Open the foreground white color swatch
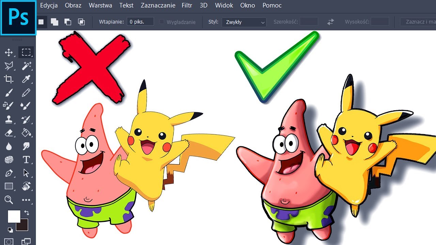Screen dimensions: 436x245 pyautogui.click(x=14, y=216)
